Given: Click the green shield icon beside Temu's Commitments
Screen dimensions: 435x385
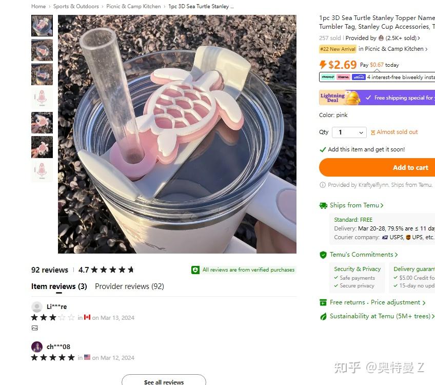Looking at the screenshot, I should [x=323, y=255].
